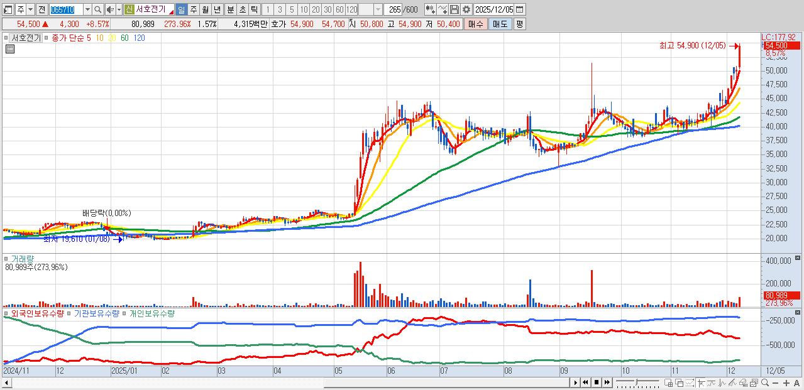
Task: Select the 분 minute period tab
Action: click(x=230, y=9)
